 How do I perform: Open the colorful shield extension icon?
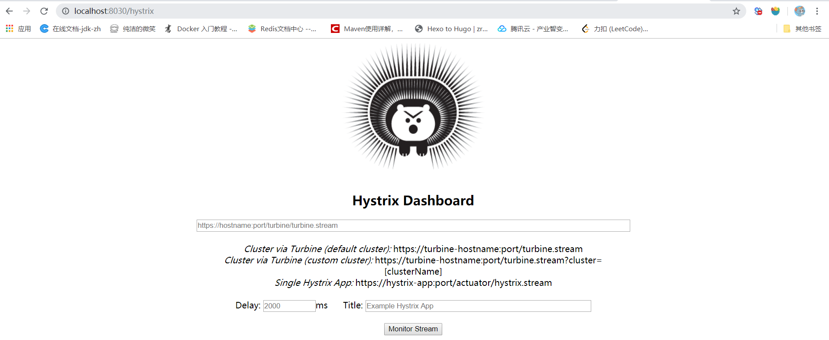click(775, 11)
